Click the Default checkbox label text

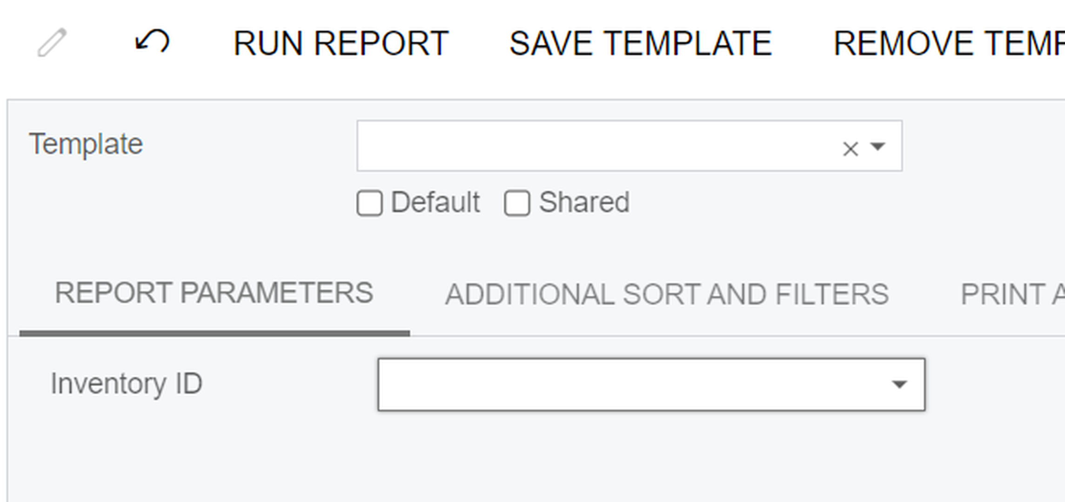pyautogui.click(x=435, y=203)
